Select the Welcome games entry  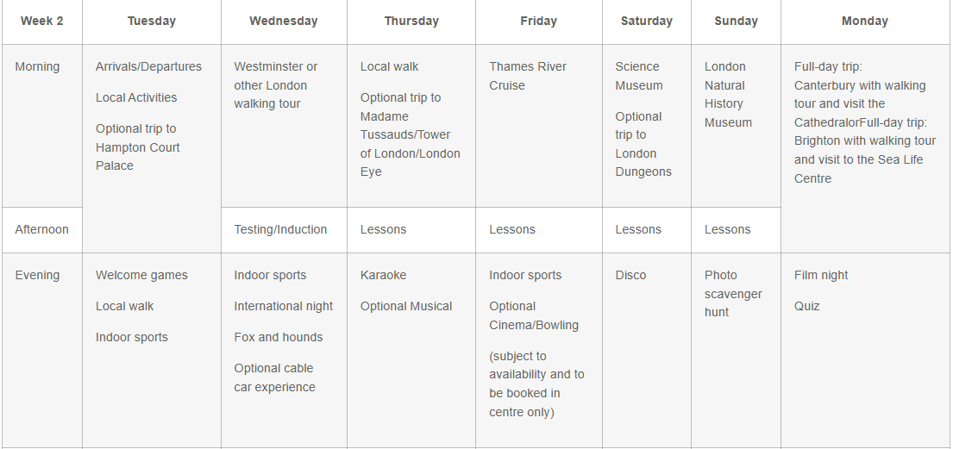pos(141,276)
